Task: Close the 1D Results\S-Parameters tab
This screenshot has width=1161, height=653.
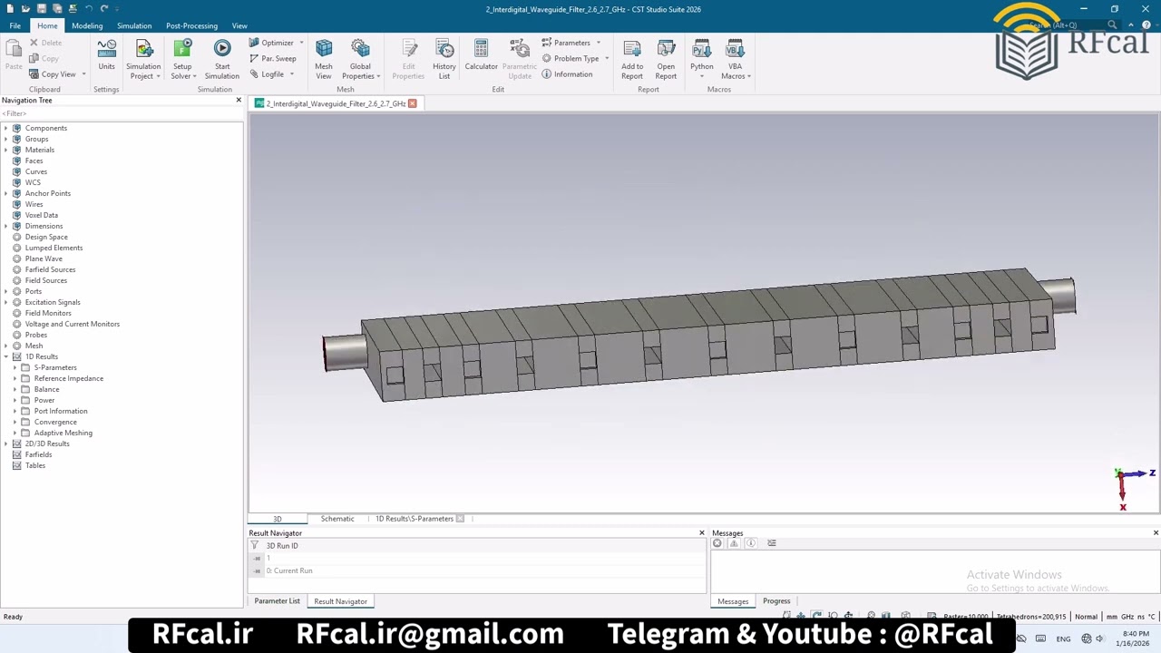Action: tap(461, 519)
